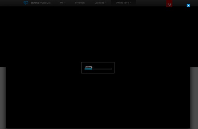
Task: Open the Me dropdown menu
Action: click(x=63, y=3)
